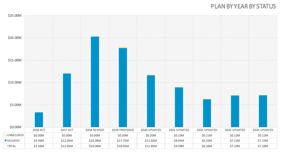Click the TOTAL row label
This screenshot has width=281, height=152.
[12, 146]
